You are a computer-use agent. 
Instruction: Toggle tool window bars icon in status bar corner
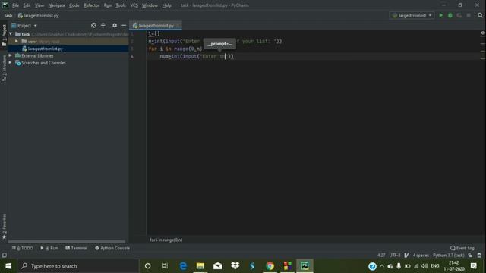[4, 255]
